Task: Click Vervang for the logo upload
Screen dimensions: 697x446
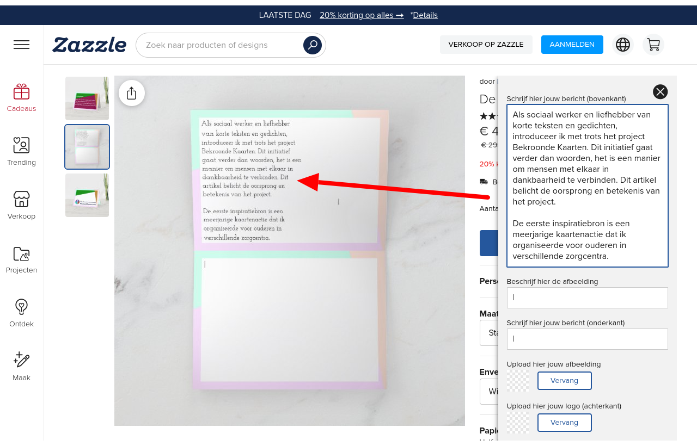Action: click(564, 423)
